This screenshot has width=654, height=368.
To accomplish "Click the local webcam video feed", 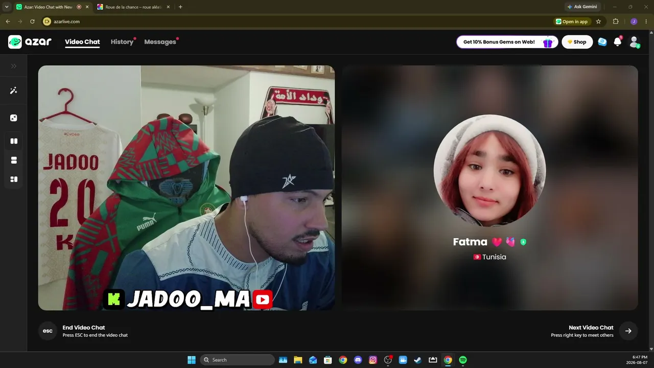I will (186, 188).
